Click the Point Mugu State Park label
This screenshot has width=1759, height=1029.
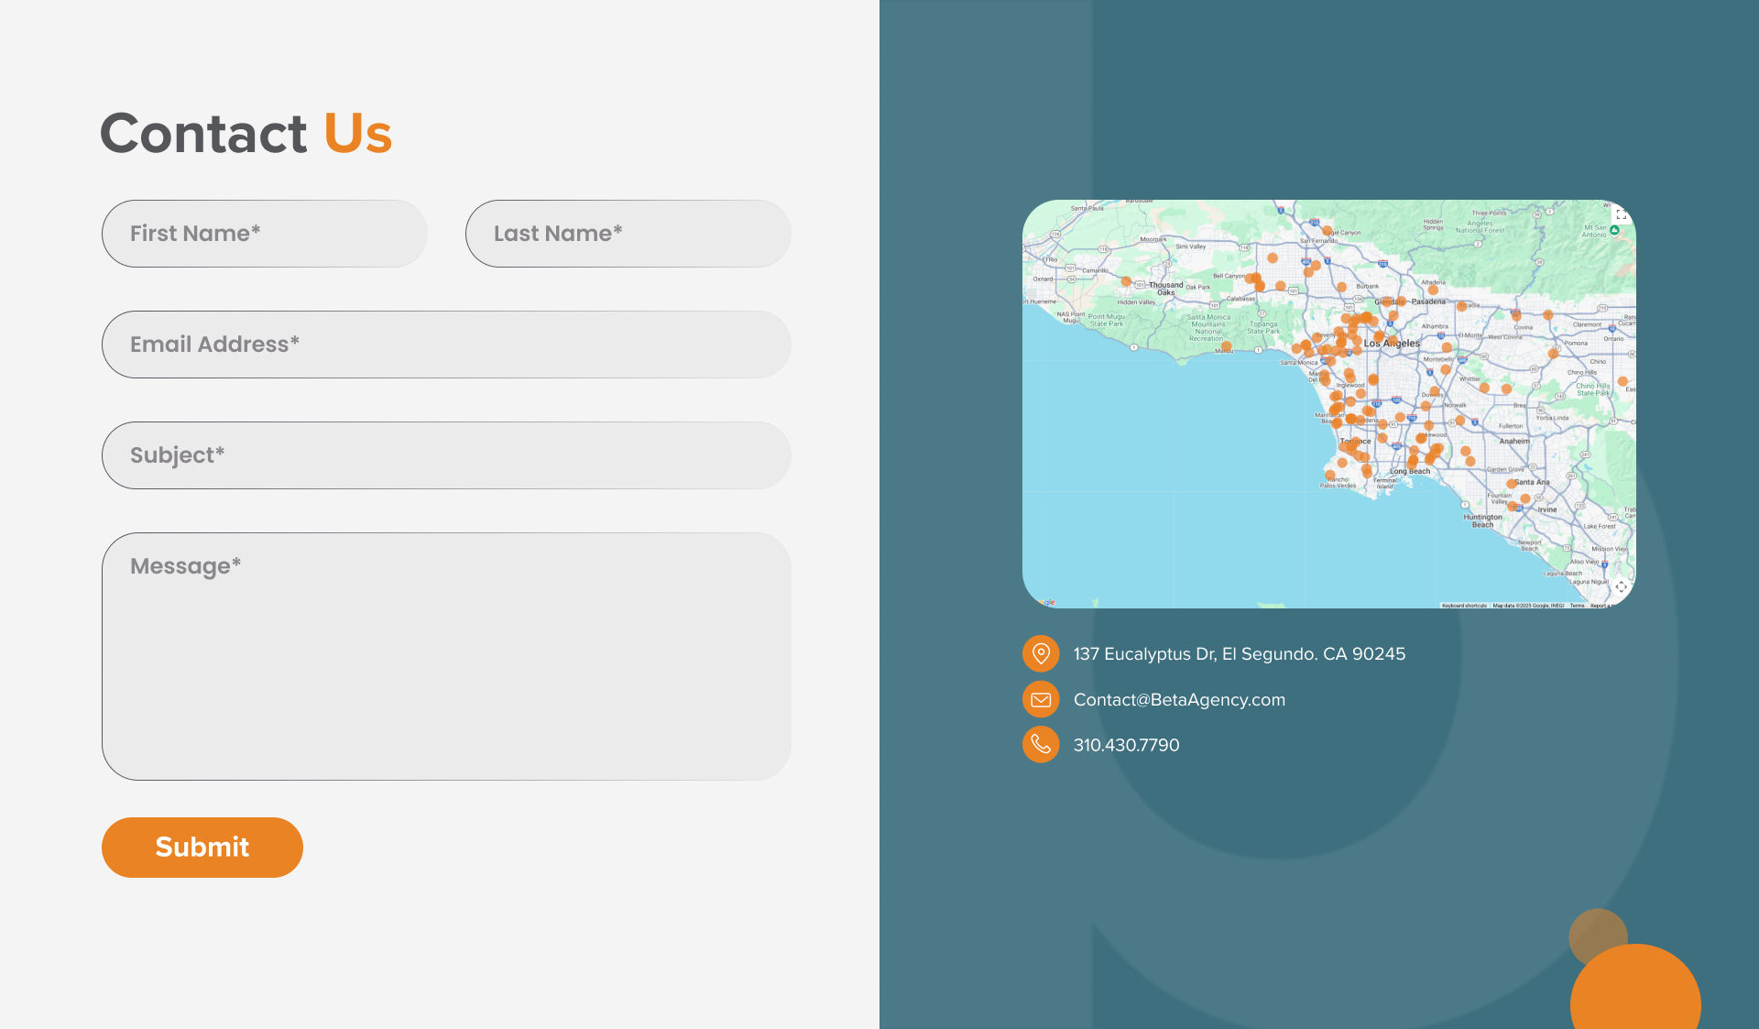click(x=1106, y=320)
